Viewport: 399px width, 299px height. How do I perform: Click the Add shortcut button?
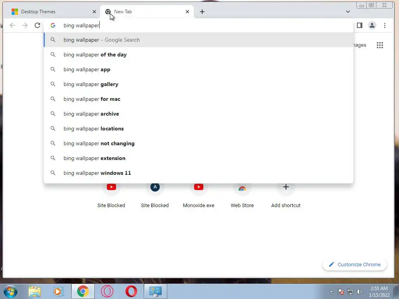286,195
